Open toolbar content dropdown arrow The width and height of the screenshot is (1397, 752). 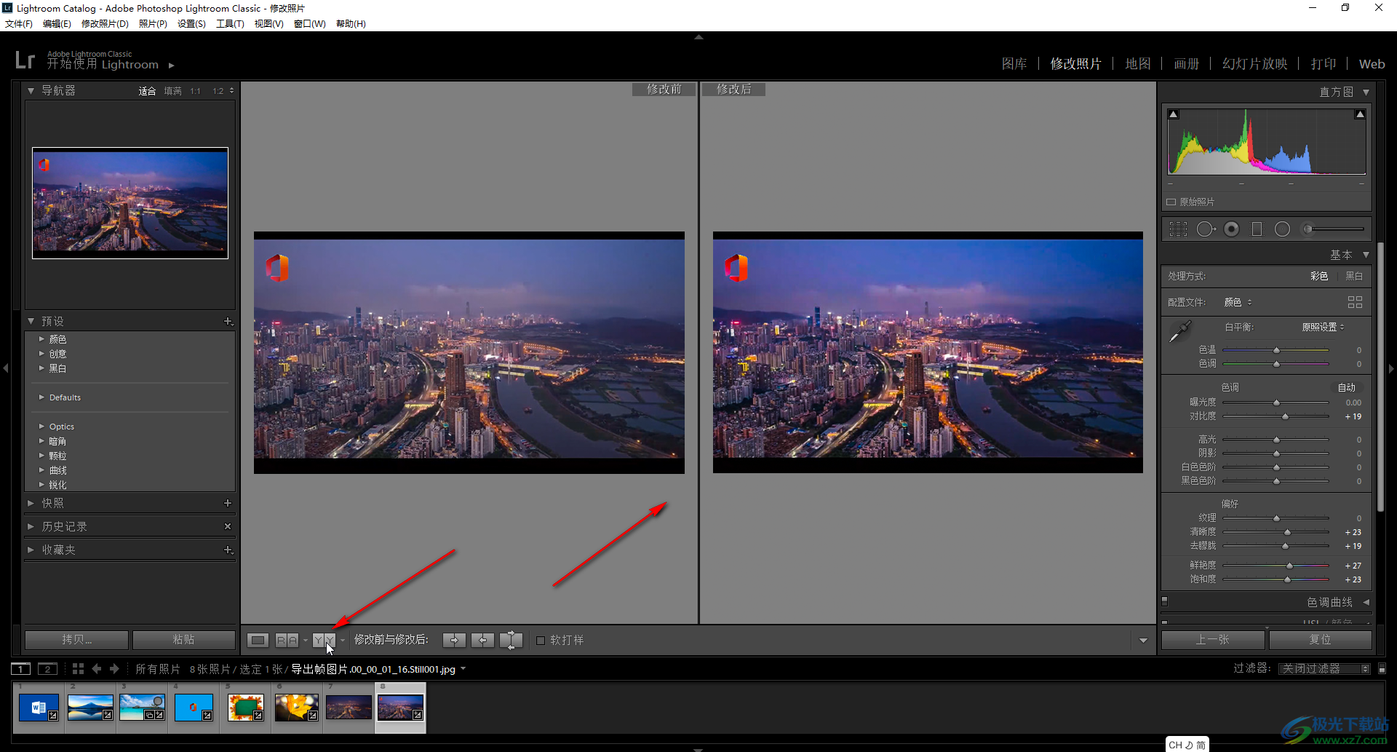tap(1143, 641)
